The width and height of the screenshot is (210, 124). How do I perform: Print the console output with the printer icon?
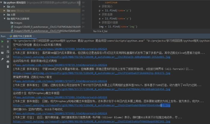[8, 62]
